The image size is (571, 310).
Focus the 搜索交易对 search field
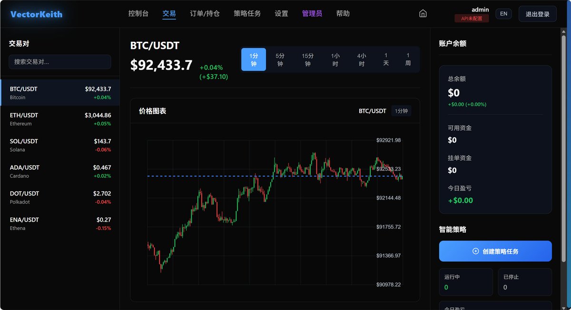(60, 62)
